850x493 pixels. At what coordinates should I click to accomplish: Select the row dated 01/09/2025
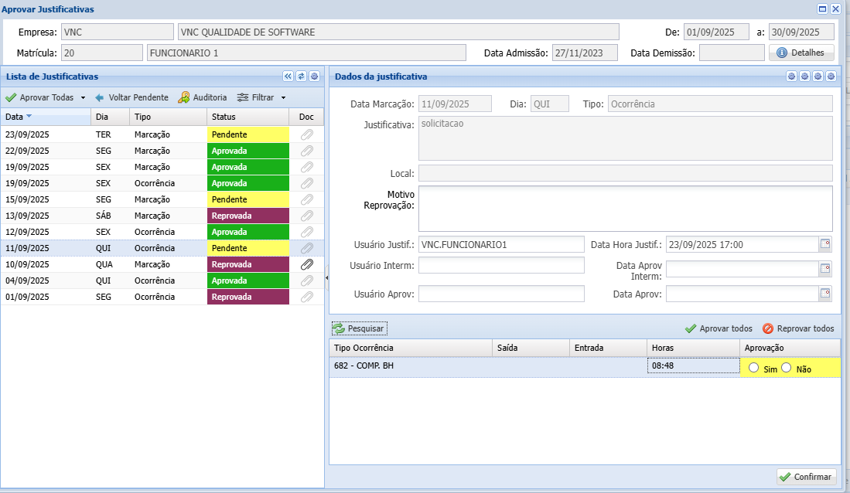(162, 297)
